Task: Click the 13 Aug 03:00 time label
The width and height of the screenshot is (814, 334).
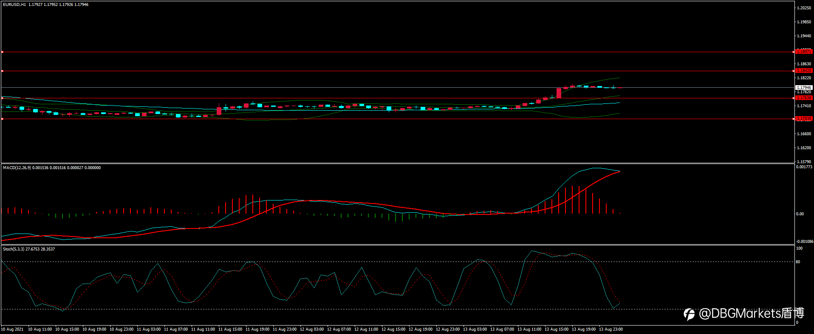Action: click(x=475, y=329)
